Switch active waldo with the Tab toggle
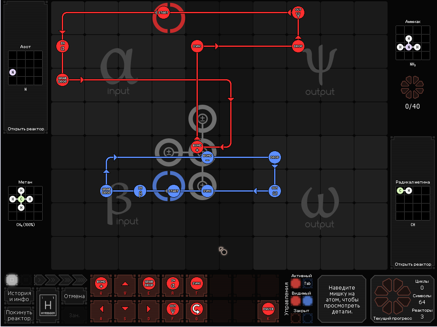 [307, 284]
